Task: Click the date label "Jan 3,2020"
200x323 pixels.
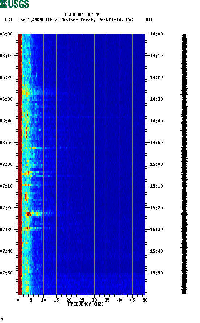Action: click(x=30, y=20)
